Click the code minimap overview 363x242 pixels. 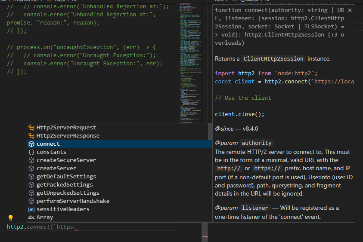point(190,62)
